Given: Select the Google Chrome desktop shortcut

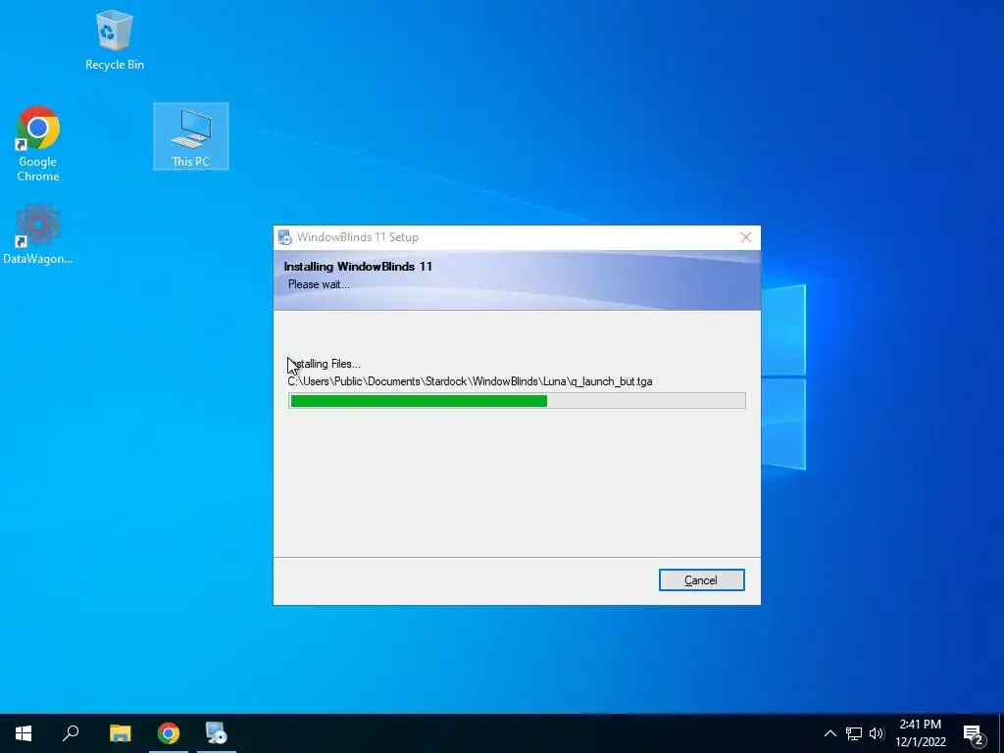Looking at the screenshot, I should [38, 144].
